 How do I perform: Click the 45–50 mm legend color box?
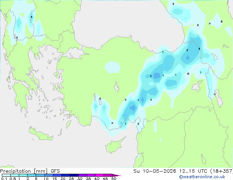[108, 175]
